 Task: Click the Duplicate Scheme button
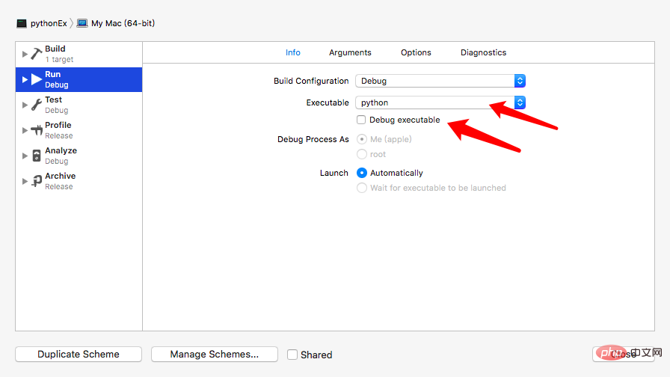point(79,355)
